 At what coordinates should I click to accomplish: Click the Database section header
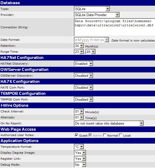coord(77,3)
